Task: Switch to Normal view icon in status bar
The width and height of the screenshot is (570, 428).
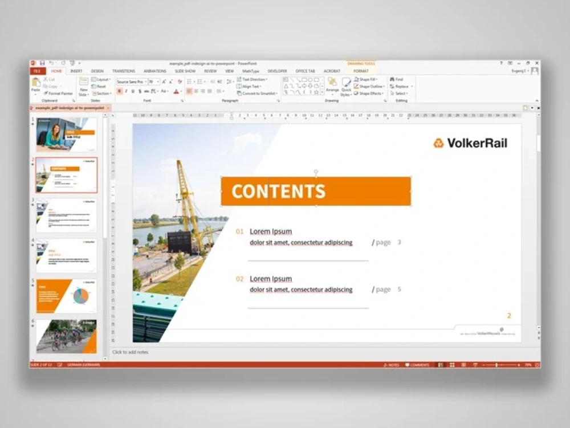Action: (441, 365)
